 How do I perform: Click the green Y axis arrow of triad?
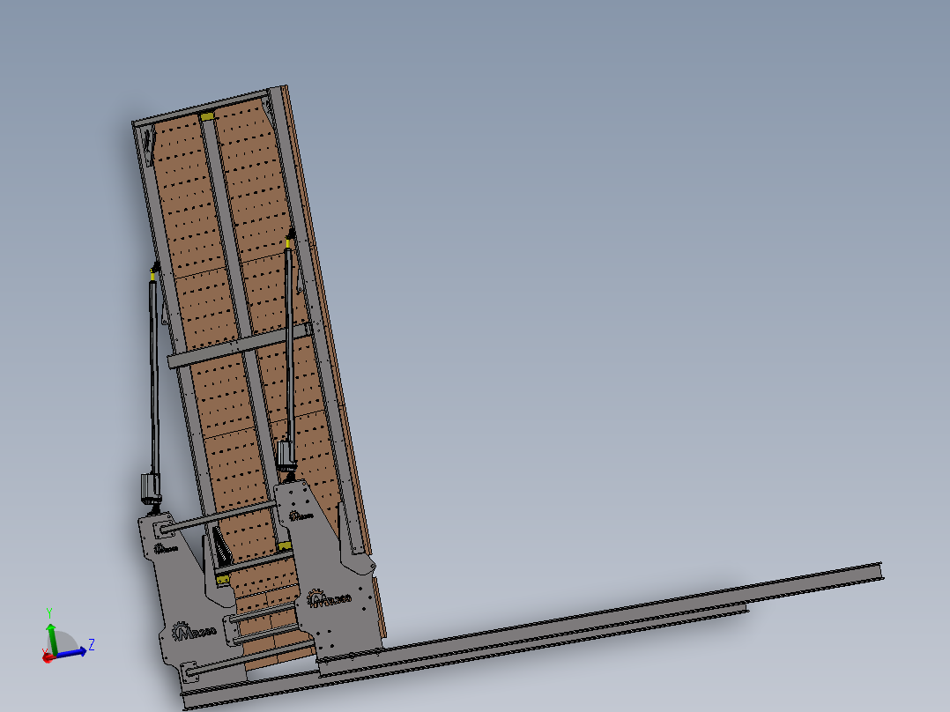pos(52,639)
